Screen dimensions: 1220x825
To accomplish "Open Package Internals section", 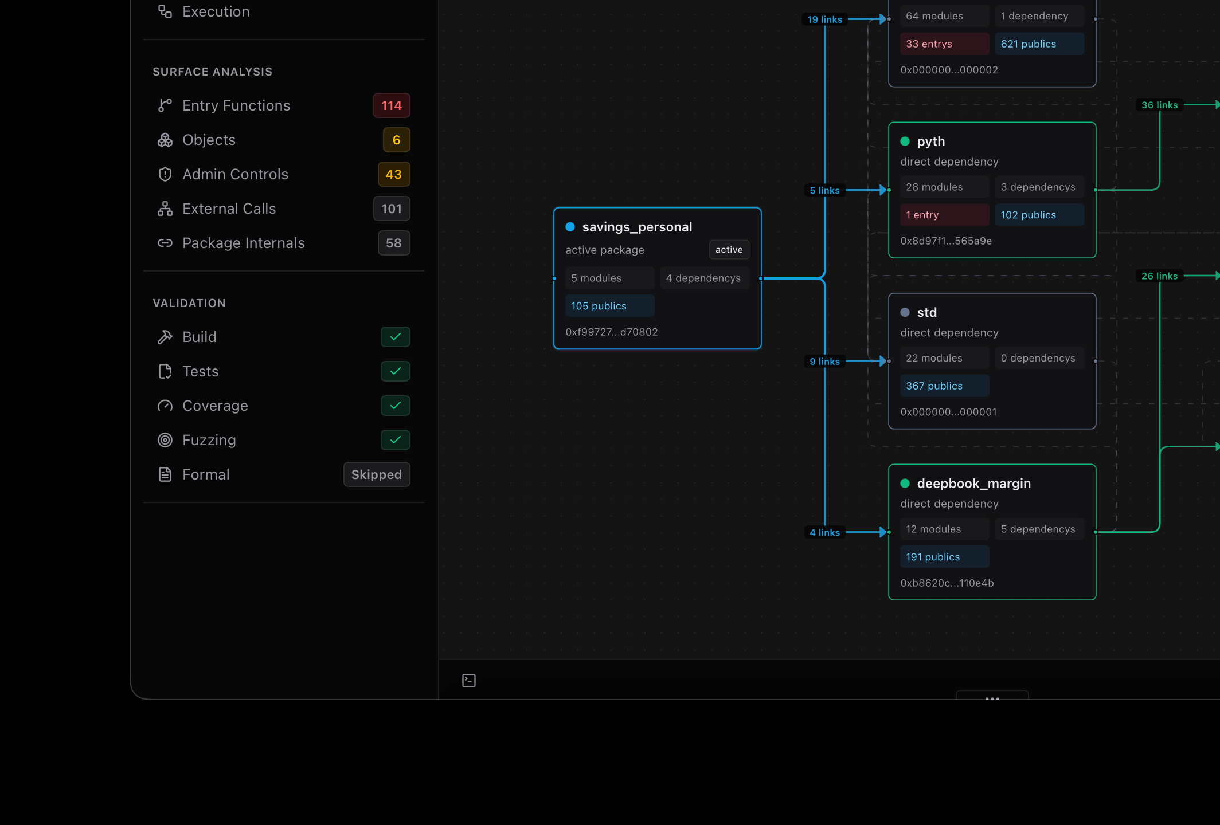I will pyautogui.click(x=284, y=243).
